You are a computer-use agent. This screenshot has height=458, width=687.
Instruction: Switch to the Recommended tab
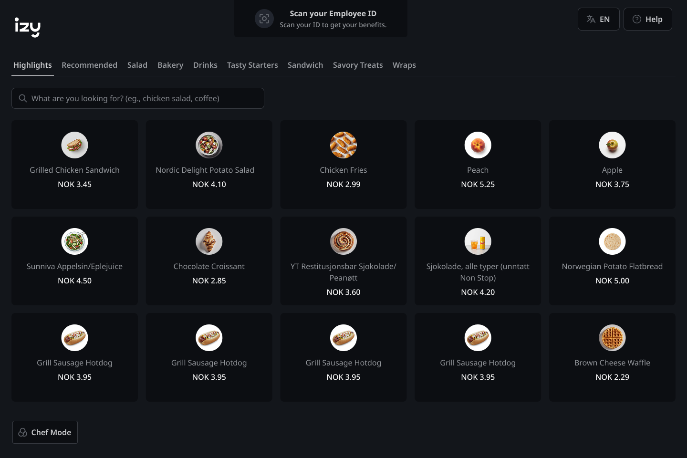tap(89, 65)
